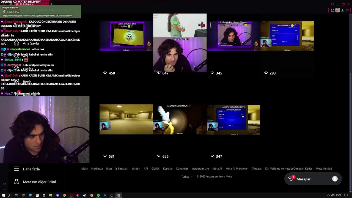Screen dimensions: 352x198
Task: Open the Yardım footer link
Action: 136,169
